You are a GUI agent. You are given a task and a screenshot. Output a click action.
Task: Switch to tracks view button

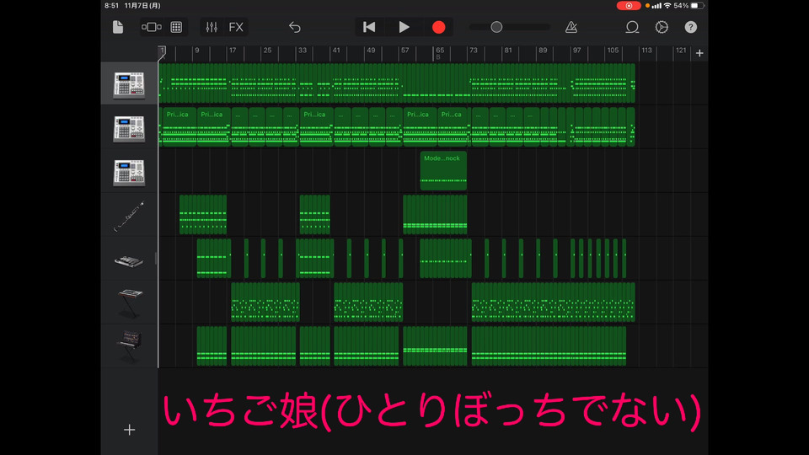click(x=151, y=27)
